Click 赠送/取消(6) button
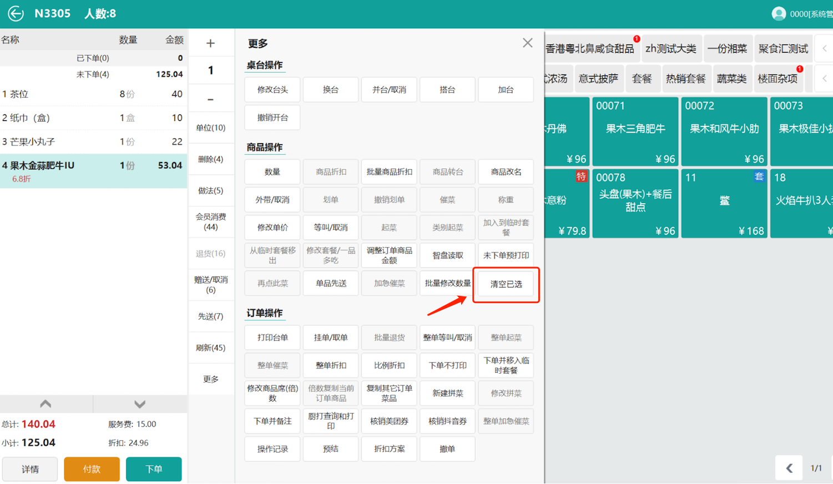833x484 pixels. coord(210,285)
